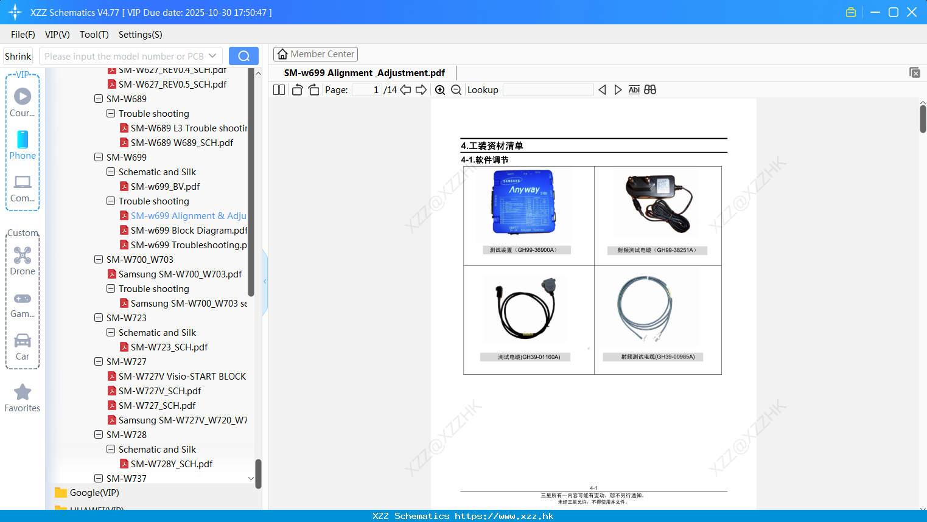Viewport: 927px width, 522px height.
Task: Click the www.xzz.hk link in status bar
Action: coord(504,516)
